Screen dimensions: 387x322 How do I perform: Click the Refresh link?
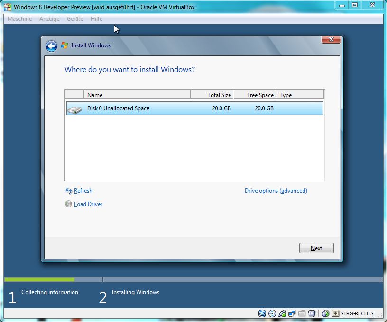[x=83, y=191]
